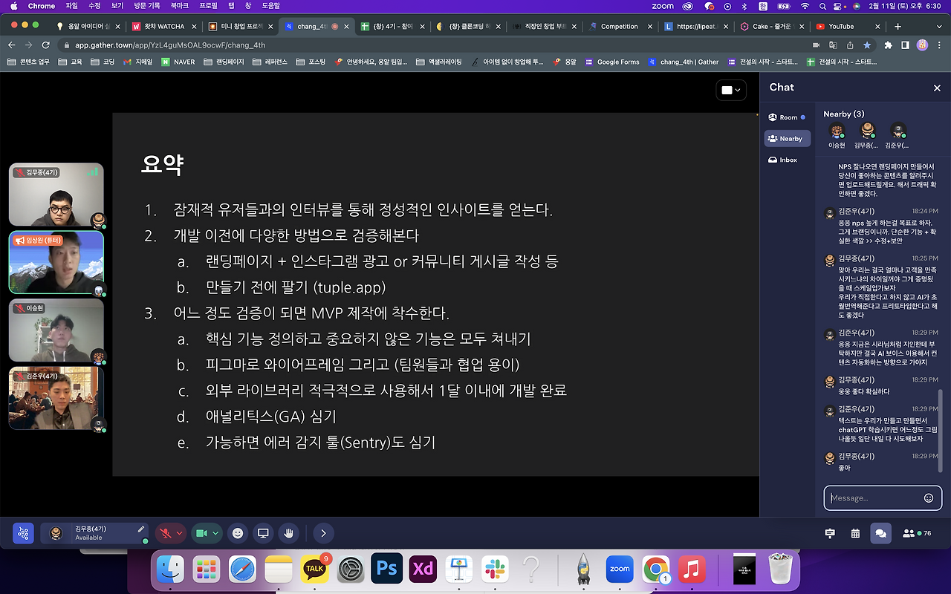Expand the camera device options chevron
951x594 pixels.
coord(217,533)
